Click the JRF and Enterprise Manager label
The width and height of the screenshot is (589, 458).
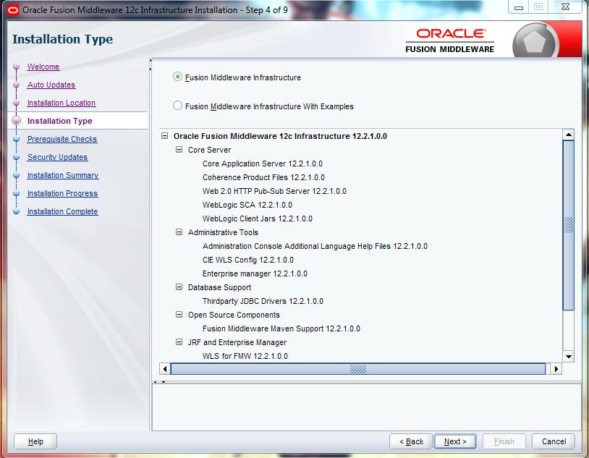pos(237,342)
